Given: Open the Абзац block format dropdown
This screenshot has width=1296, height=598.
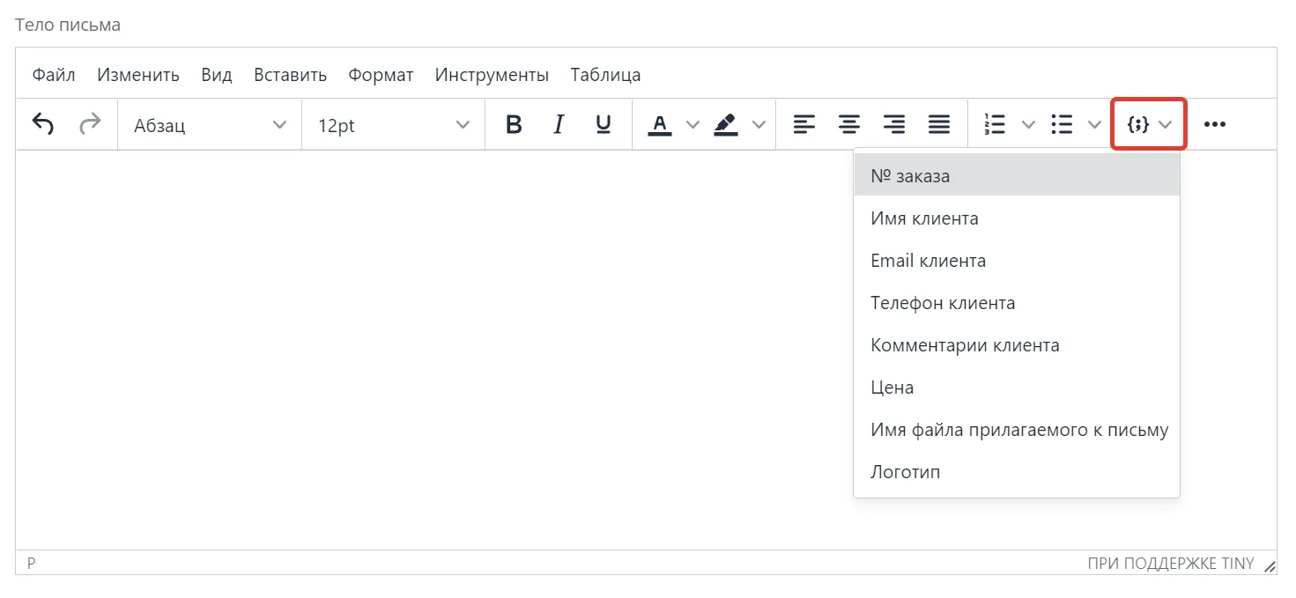Looking at the screenshot, I should tap(210, 124).
